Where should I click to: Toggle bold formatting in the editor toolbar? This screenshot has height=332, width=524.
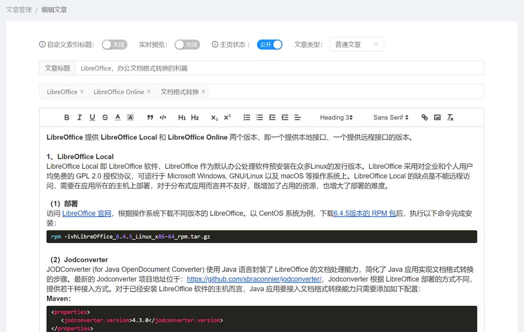coord(67,117)
